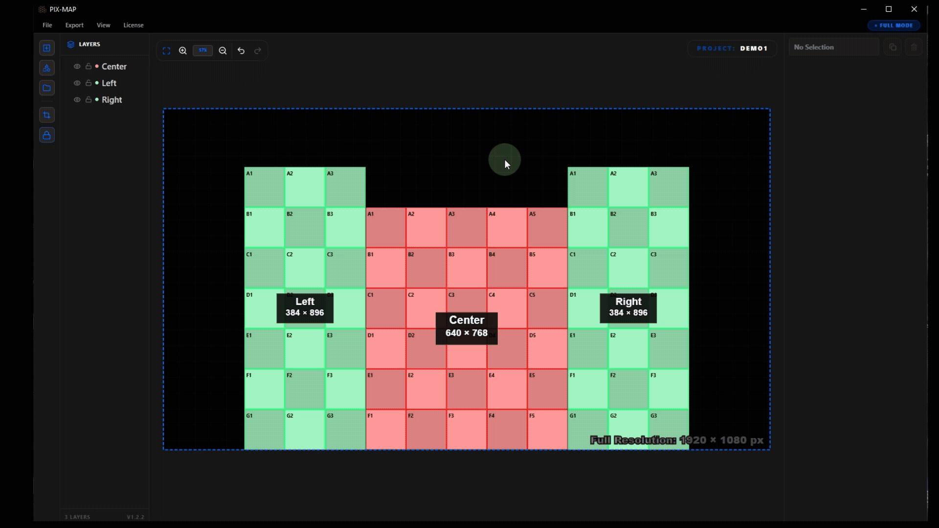Click the fit-to-screen icon in the toolbar

[x=167, y=50]
